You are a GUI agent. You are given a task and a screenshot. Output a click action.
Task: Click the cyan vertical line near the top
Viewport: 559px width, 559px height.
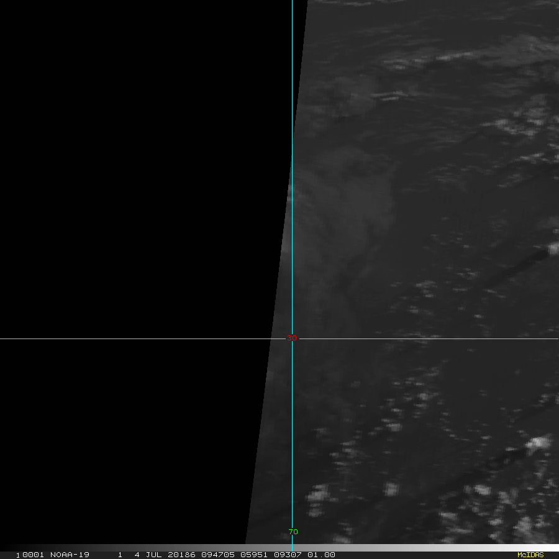click(x=292, y=37)
